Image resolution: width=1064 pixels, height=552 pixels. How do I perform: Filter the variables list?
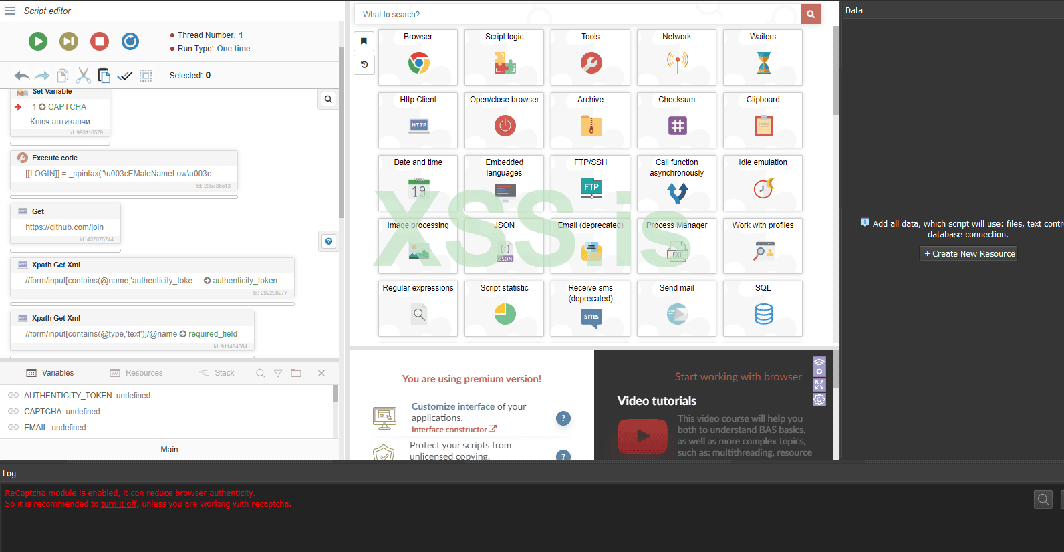pos(278,373)
